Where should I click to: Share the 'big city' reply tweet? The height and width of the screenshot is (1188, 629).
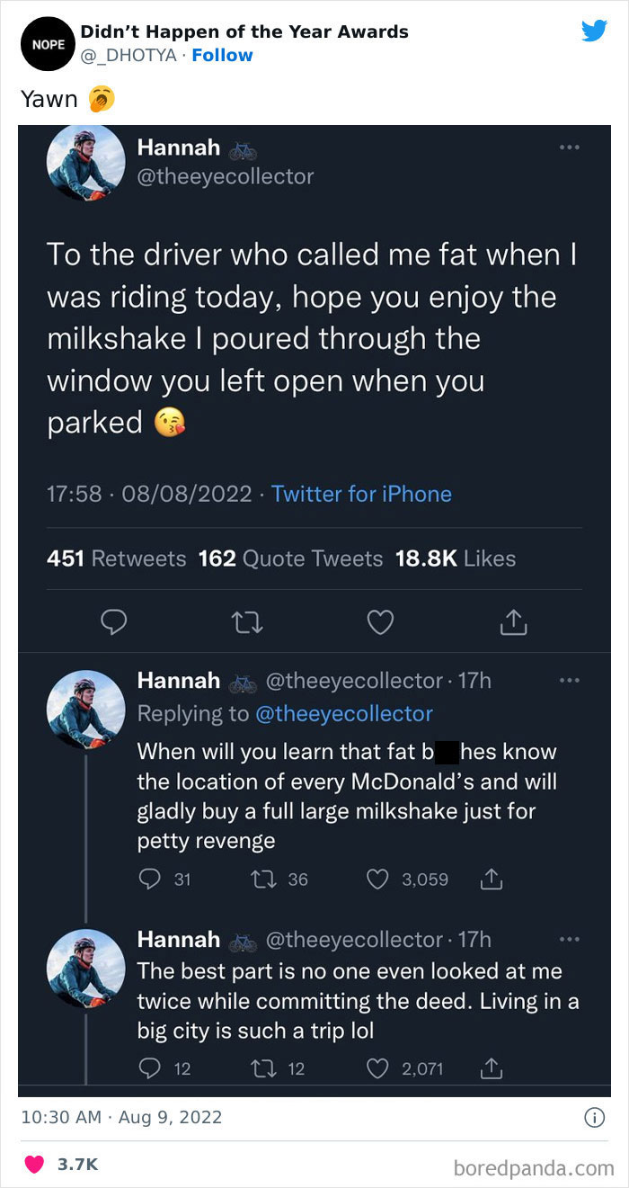pyautogui.click(x=491, y=1068)
